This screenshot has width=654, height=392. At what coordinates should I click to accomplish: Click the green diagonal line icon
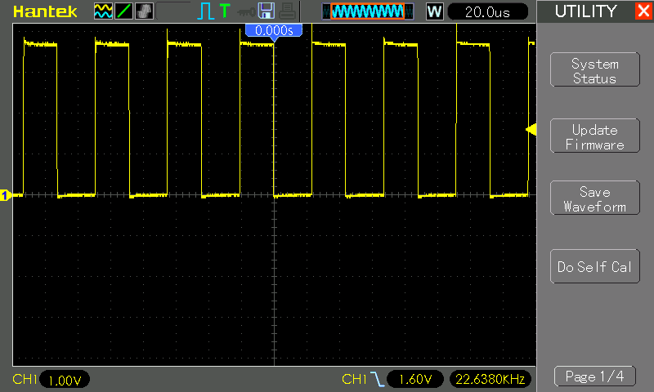click(123, 11)
